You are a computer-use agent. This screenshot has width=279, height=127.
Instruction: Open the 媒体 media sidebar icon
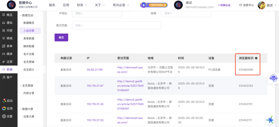coord(4,54)
